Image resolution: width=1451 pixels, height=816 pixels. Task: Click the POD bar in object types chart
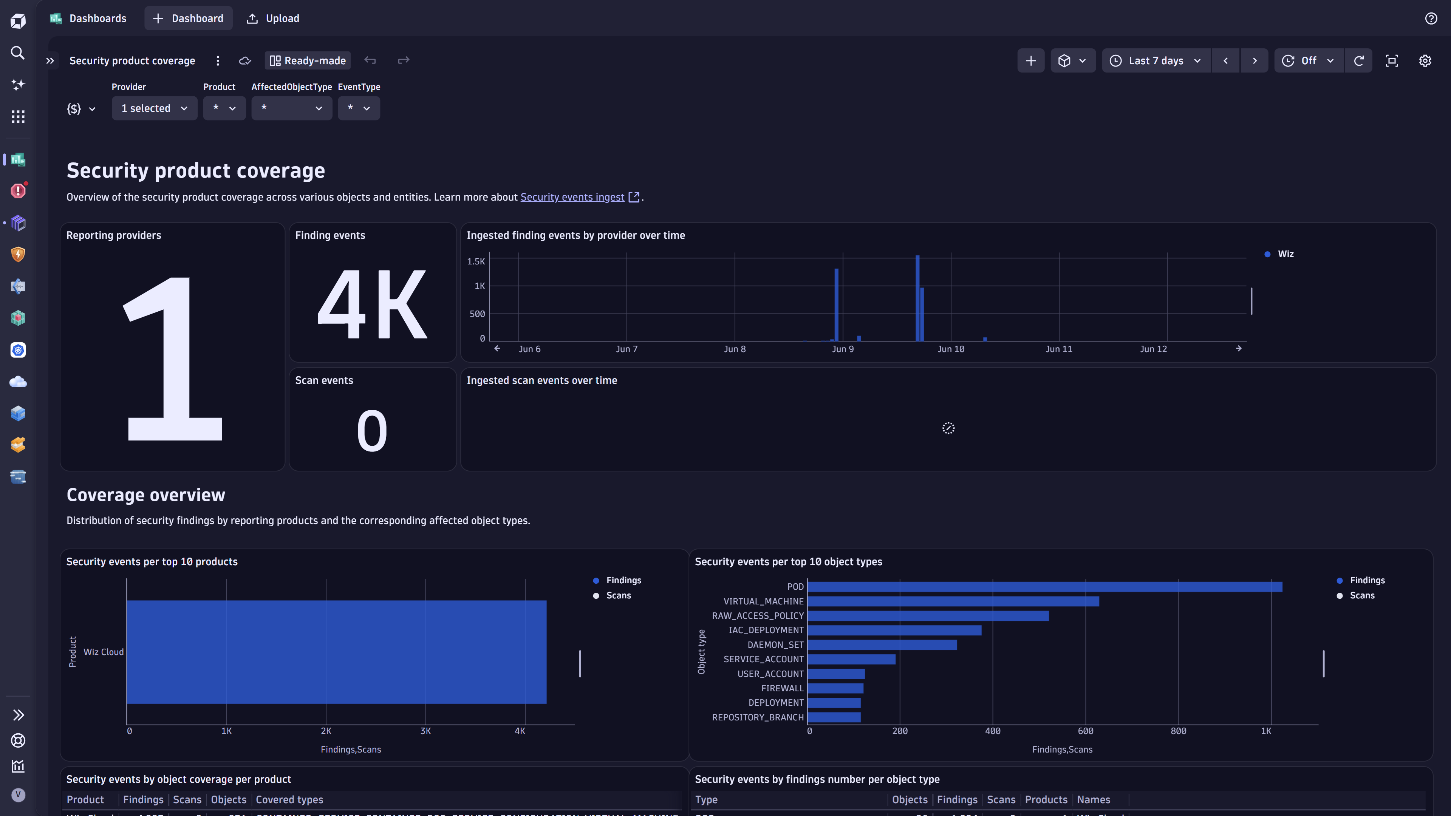coord(1044,587)
